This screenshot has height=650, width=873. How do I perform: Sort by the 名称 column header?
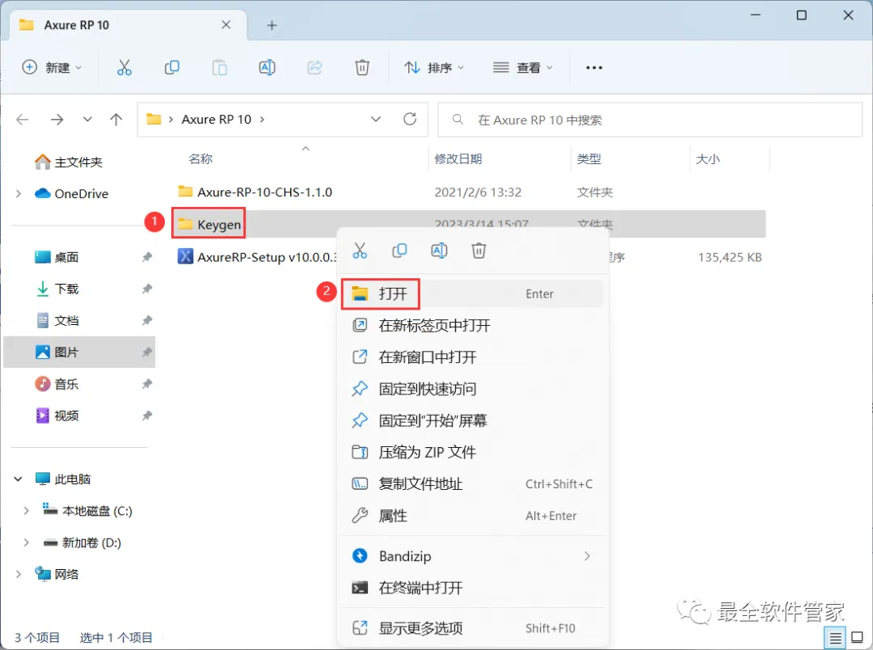click(x=200, y=158)
